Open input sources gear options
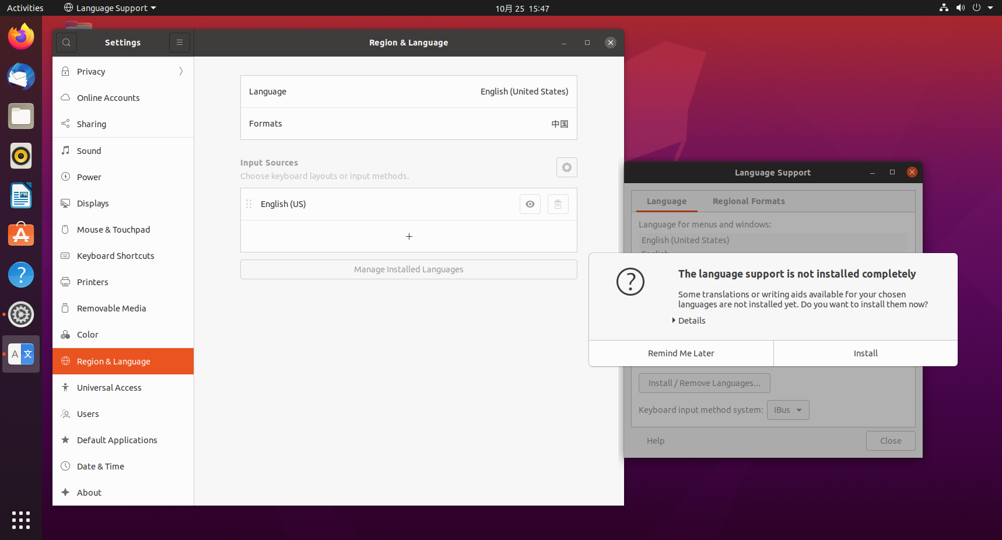This screenshot has height=540, width=1002. [566, 167]
